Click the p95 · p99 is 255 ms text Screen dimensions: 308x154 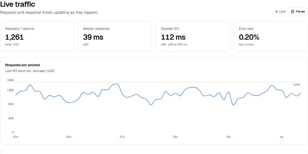click(174, 44)
